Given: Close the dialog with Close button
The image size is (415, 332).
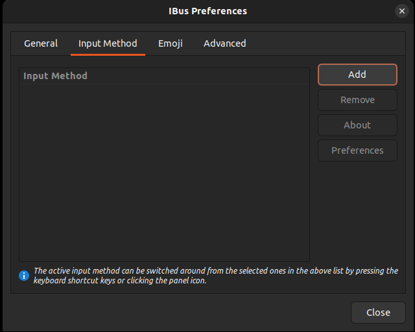Looking at the screenshot, I should click(378, 313).
